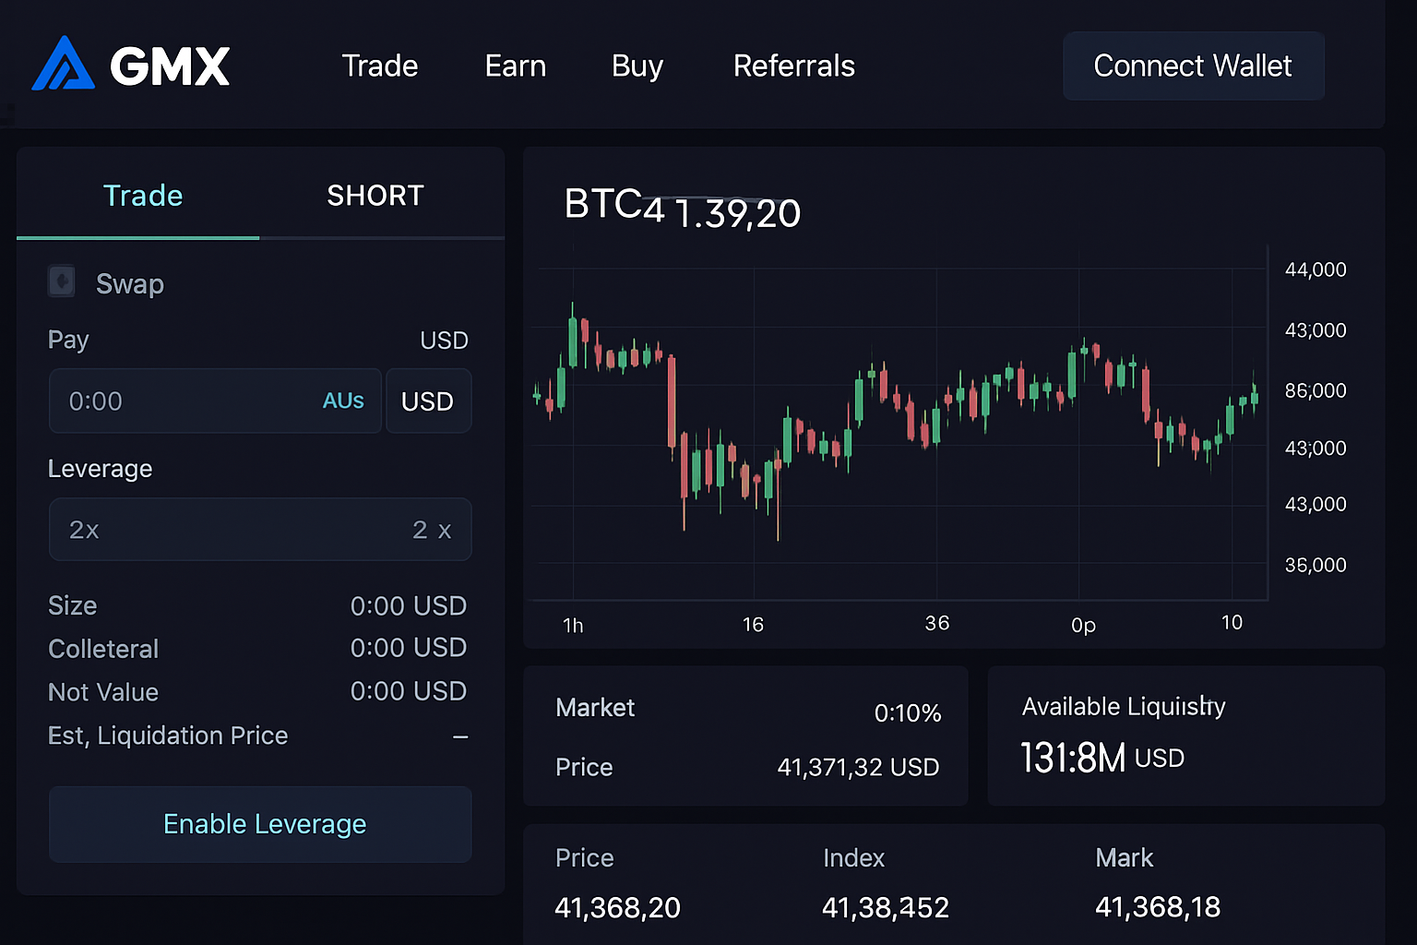1417x945 pixels.
Task: Click the Pay amount input field
Action: [x=166, y=401]
